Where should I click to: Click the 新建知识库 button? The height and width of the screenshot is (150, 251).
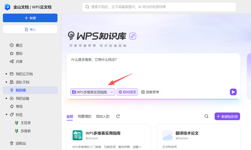(227, 116)
